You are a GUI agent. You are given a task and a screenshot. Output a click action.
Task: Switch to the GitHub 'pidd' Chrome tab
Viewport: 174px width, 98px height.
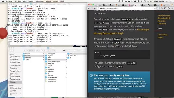[150, 5]
